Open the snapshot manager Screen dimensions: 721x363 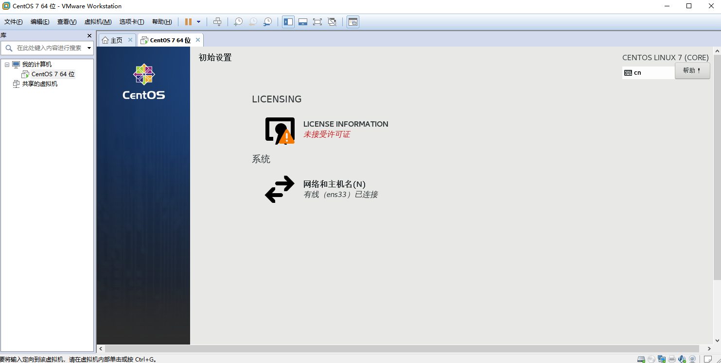coord(267,21)
